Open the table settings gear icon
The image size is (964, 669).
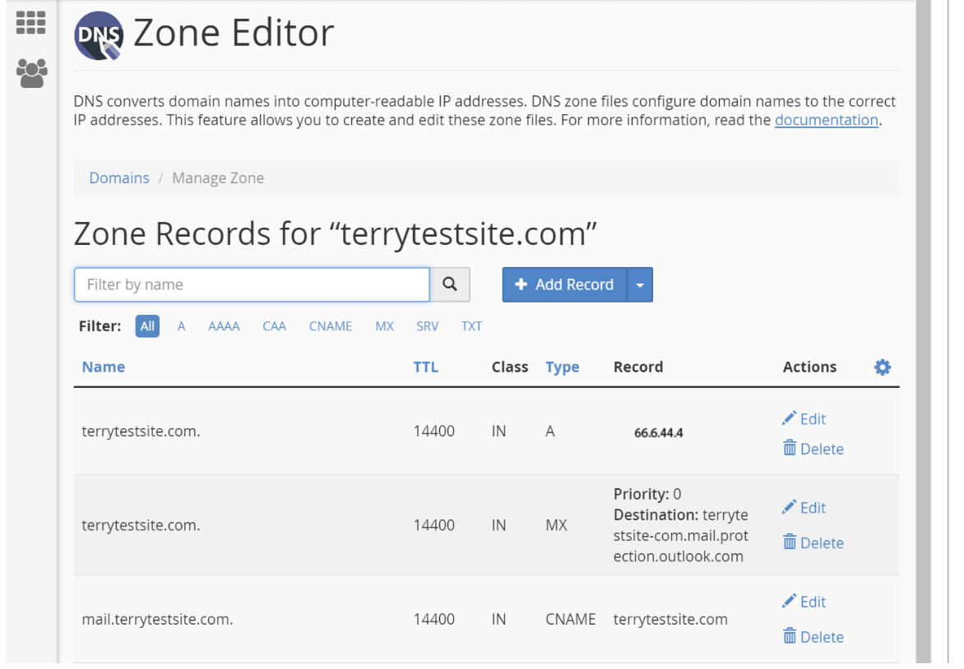(x=882, y=367)
